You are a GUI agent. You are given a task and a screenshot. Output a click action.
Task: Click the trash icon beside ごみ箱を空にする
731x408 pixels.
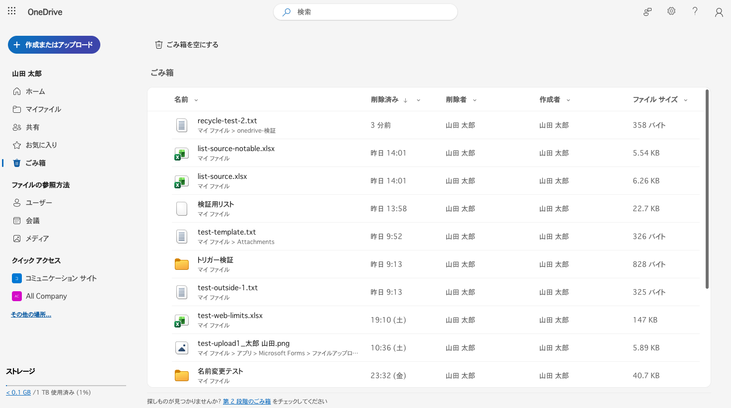click(x=159, y=45)
